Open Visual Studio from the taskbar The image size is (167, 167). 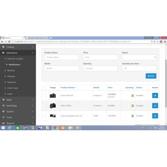[x=40, y=128]
